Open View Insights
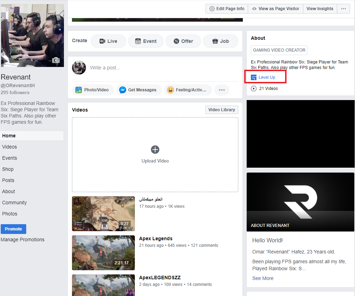The width and height of the screenshot is (355, 296). pyautogui.click(x=320, y=9)
